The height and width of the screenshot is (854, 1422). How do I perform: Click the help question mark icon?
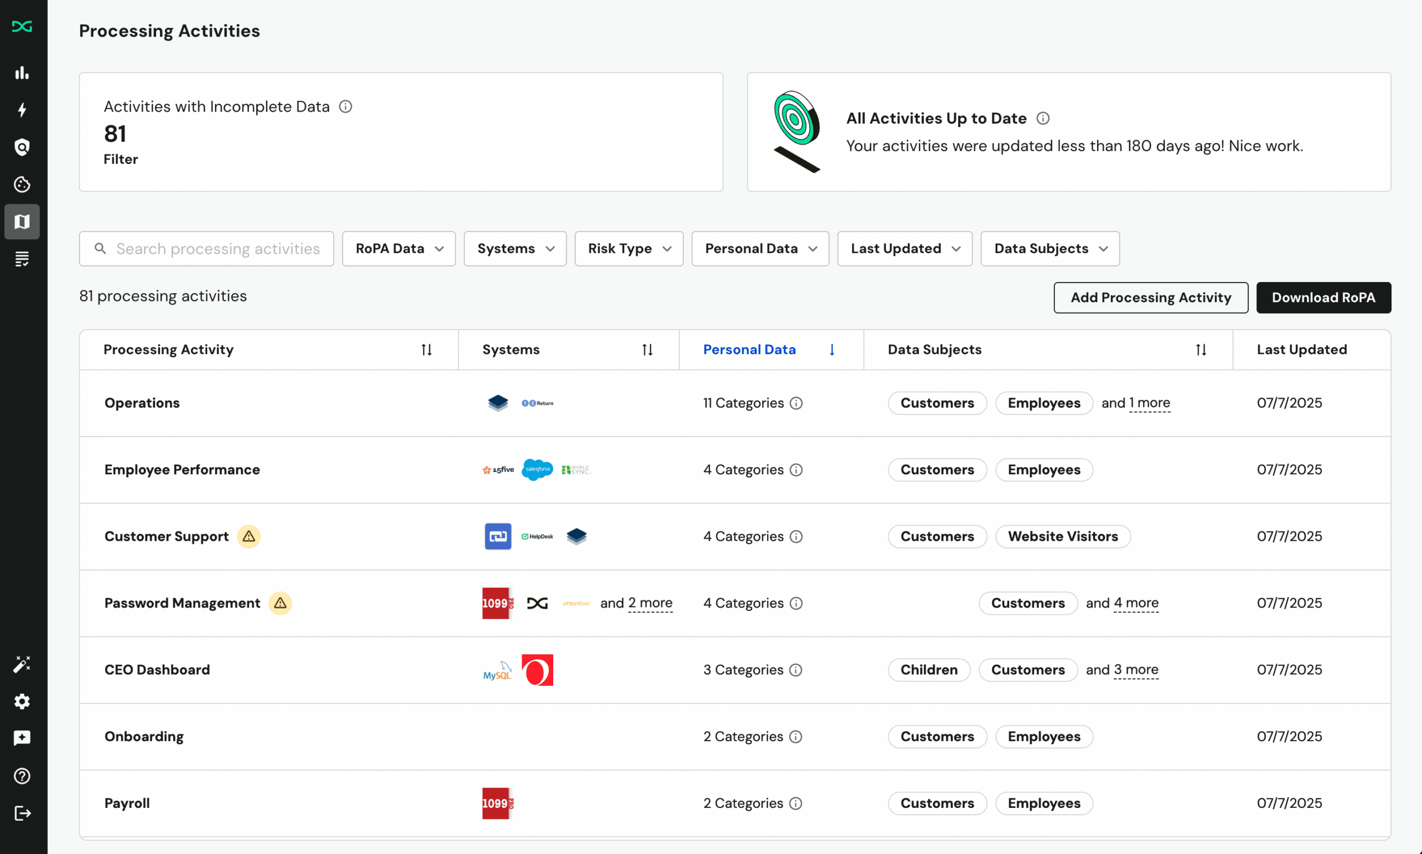coord(22,776)
